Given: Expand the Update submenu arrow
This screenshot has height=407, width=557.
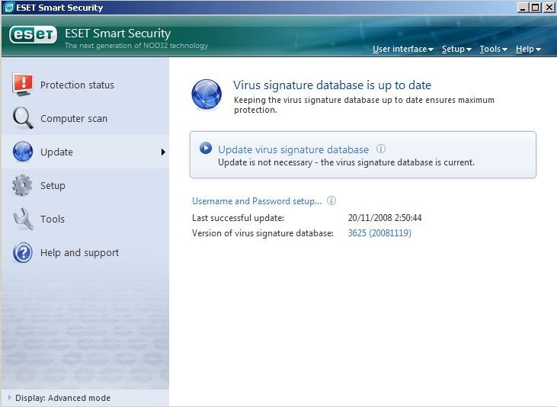Looking at the screenshot, I should pos(163,152).
